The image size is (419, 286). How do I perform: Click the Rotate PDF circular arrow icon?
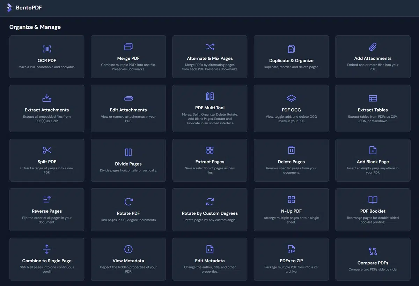128,201
